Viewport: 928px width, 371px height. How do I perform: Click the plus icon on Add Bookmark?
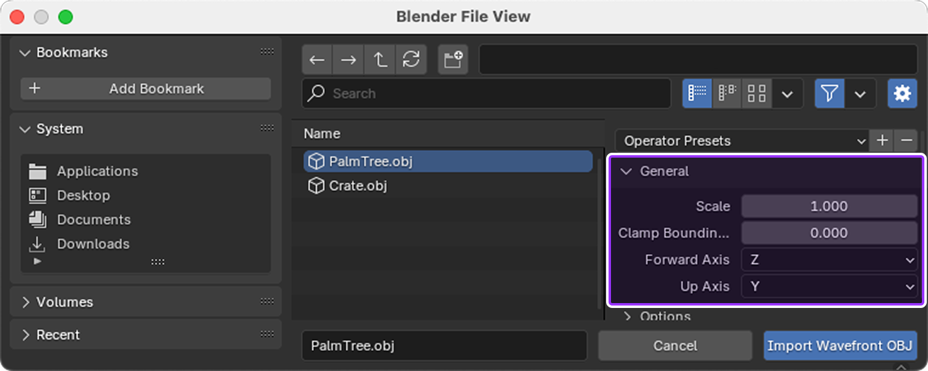coord(35,89)
